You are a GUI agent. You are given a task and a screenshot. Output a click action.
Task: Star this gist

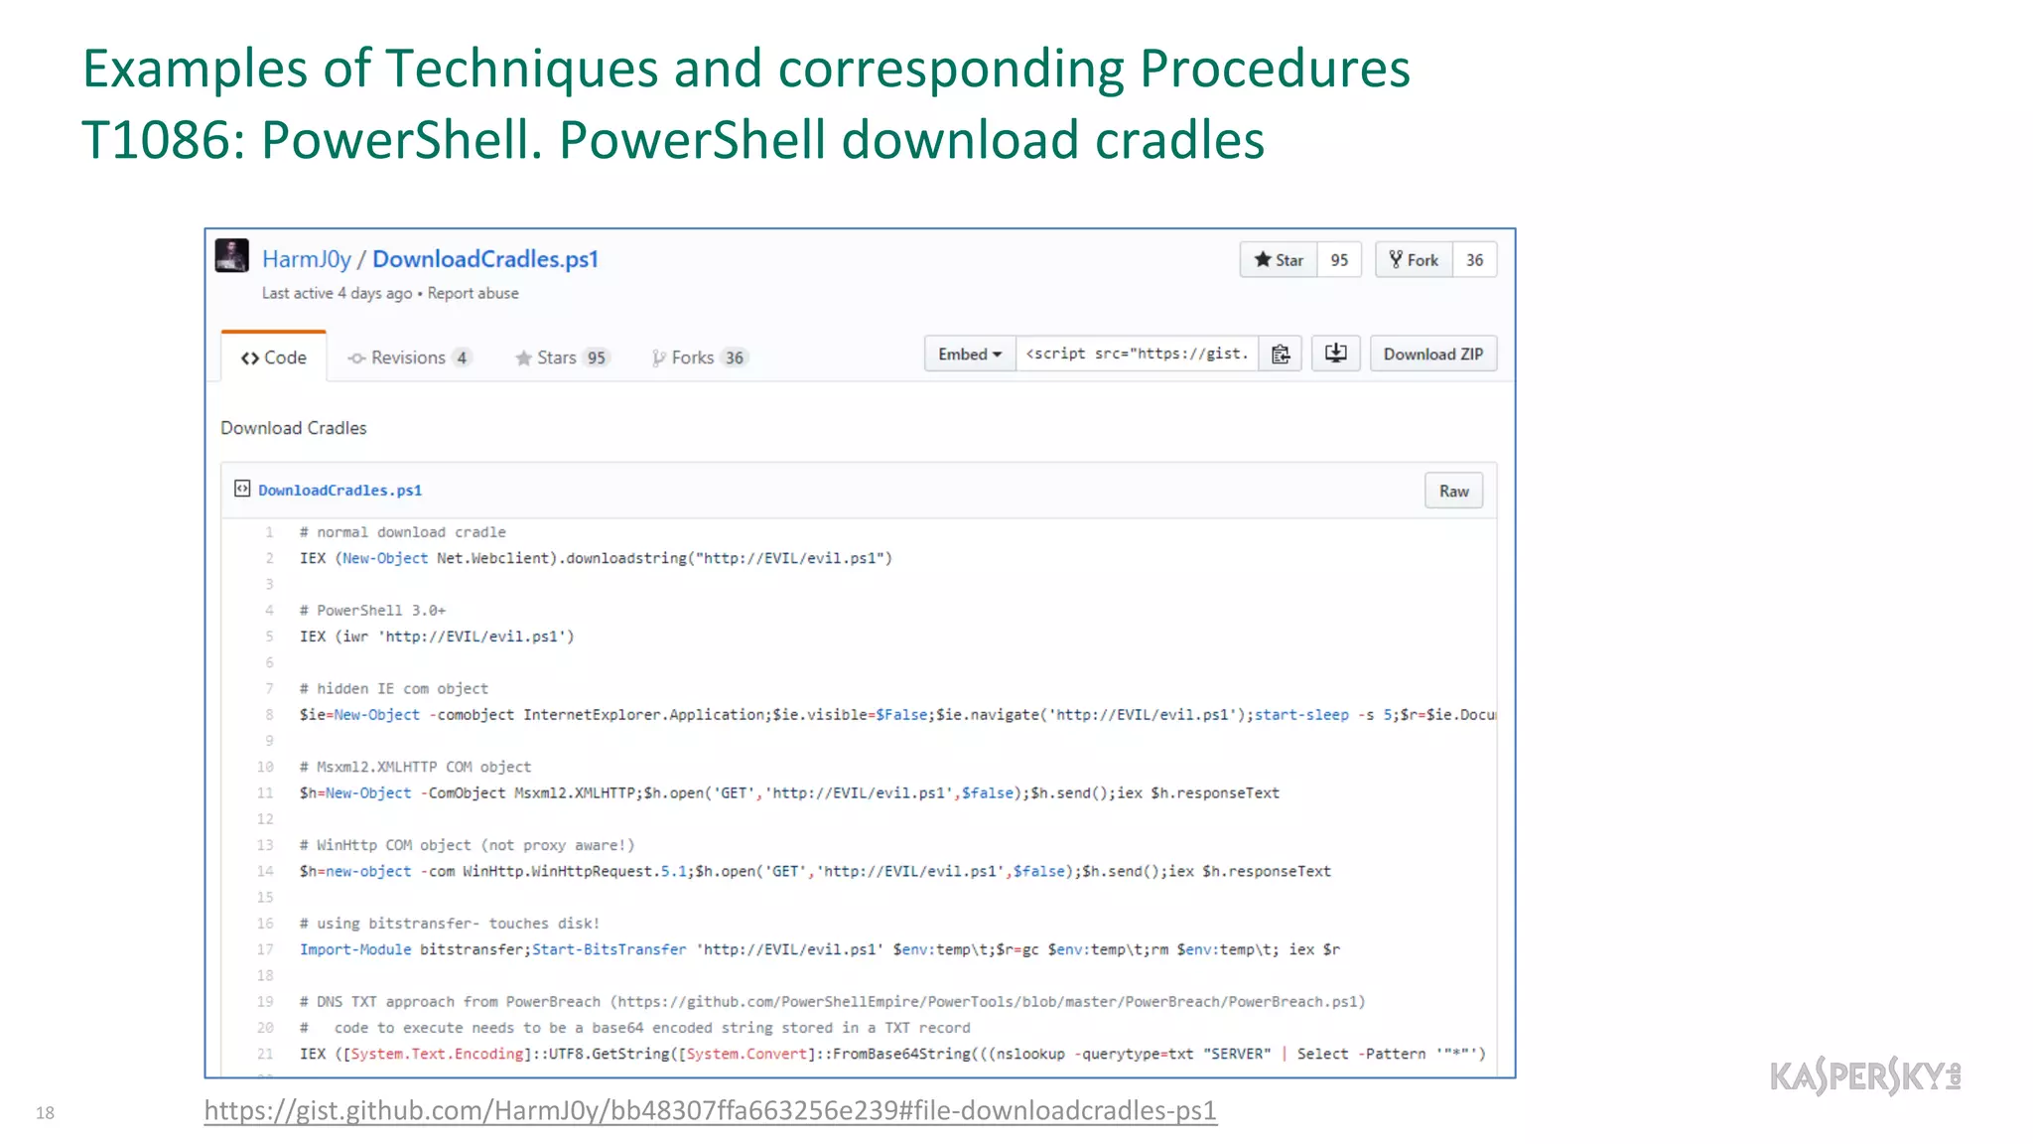click(1278, 260)
